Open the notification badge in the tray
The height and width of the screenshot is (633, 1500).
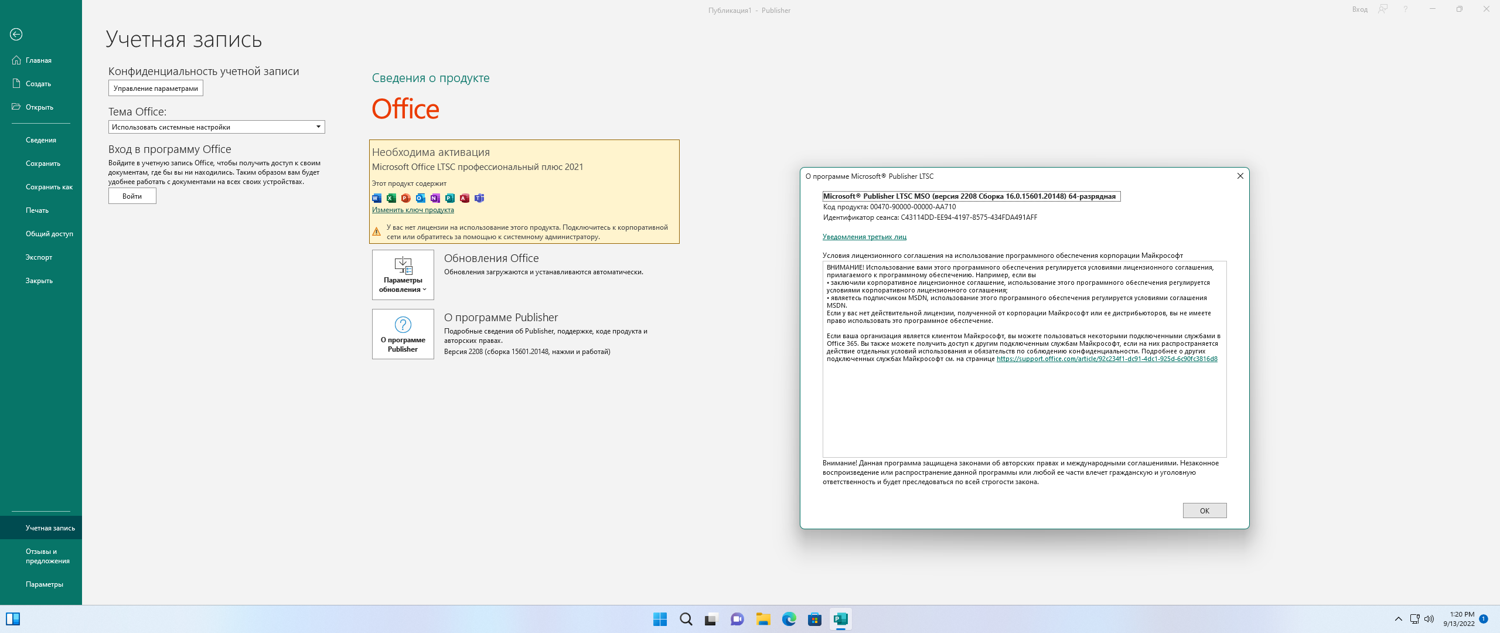pyautogui.click(x=1484, y=619)
